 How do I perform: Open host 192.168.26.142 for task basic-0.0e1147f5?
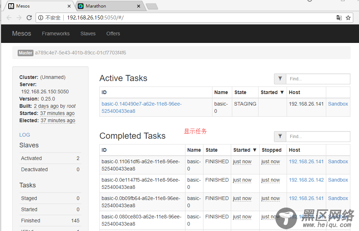click(x=306, y=180)
